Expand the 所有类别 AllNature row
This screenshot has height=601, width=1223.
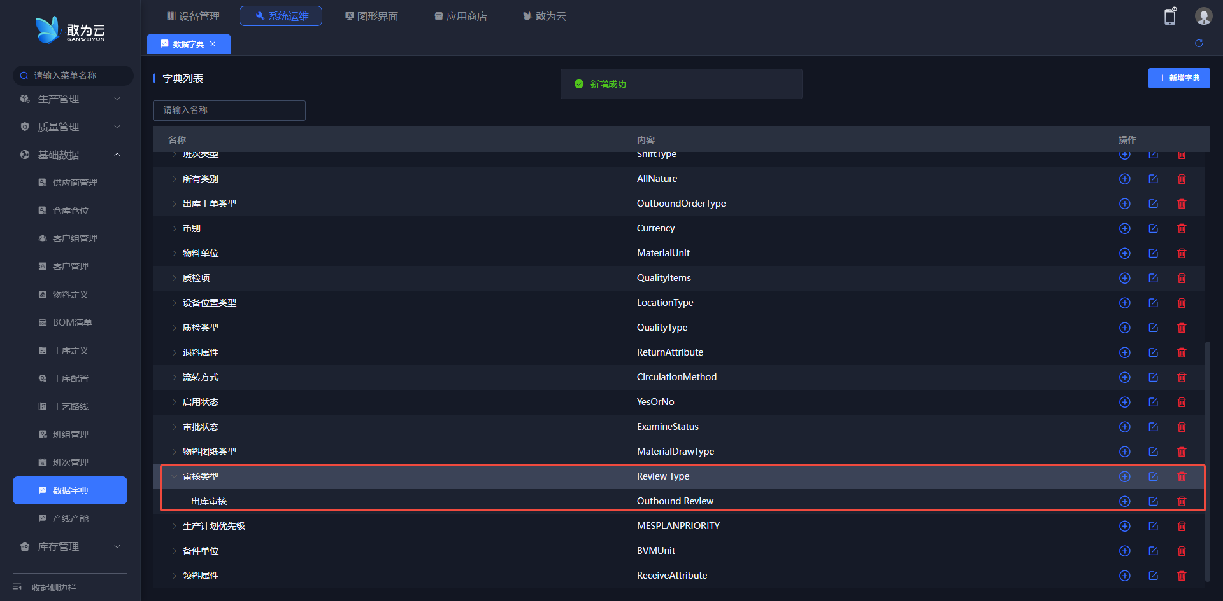[174, 179]
